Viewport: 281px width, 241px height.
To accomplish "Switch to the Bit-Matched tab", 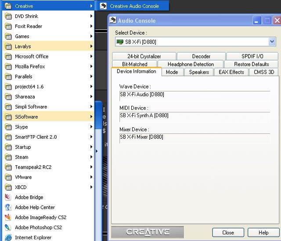I will click(x=135, y=64).
